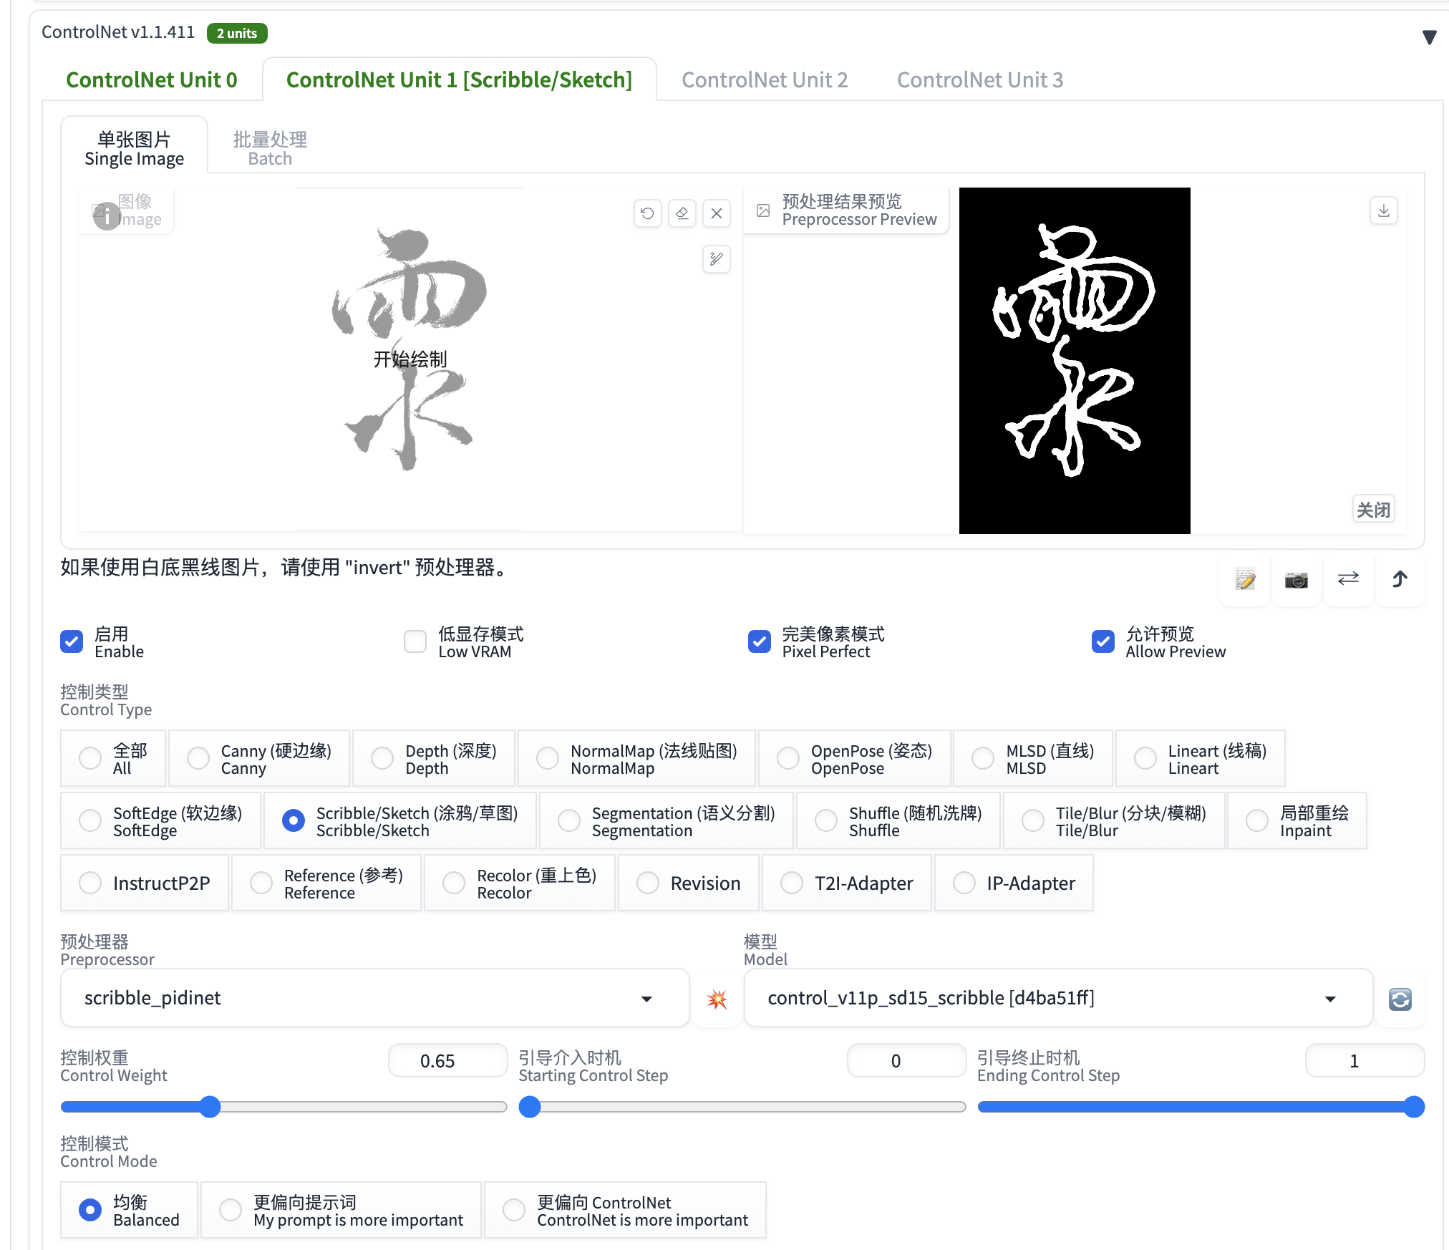
Task: Select Revision control type
Action: [689, 883]
